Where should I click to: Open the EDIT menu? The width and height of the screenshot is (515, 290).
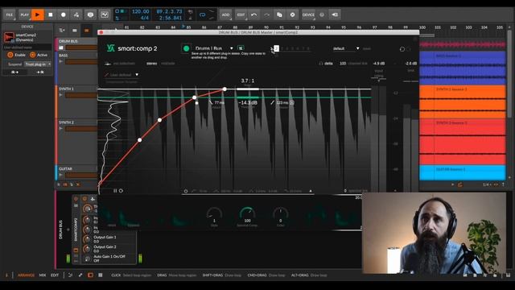[x=241, y=14]
